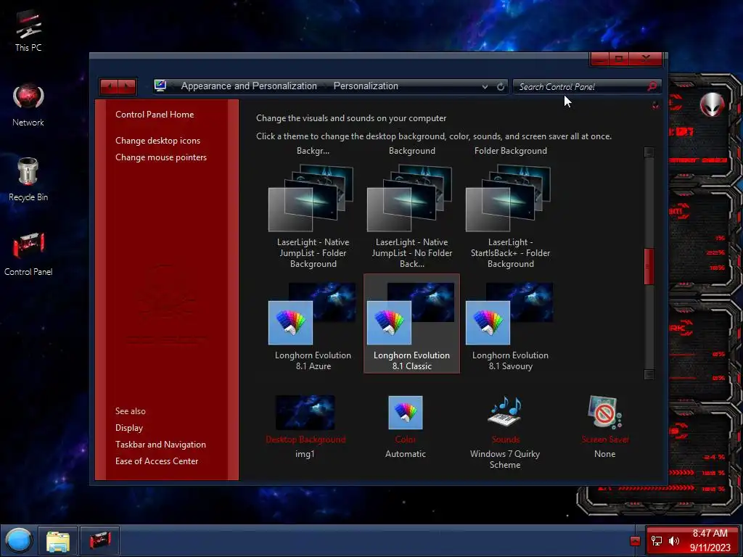Select LaserLight Native JumpList No Folder theme
This screenshot has width=743, height=557.
pyautogui.click(x=412, y=216)
